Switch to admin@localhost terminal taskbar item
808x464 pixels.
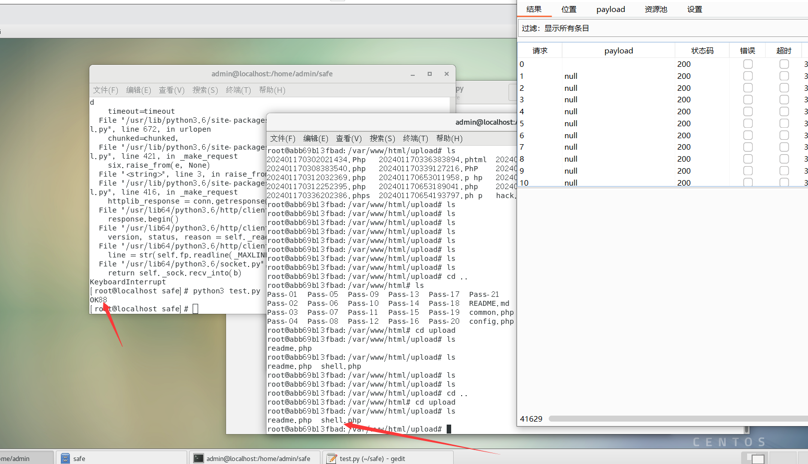[255, 458]
